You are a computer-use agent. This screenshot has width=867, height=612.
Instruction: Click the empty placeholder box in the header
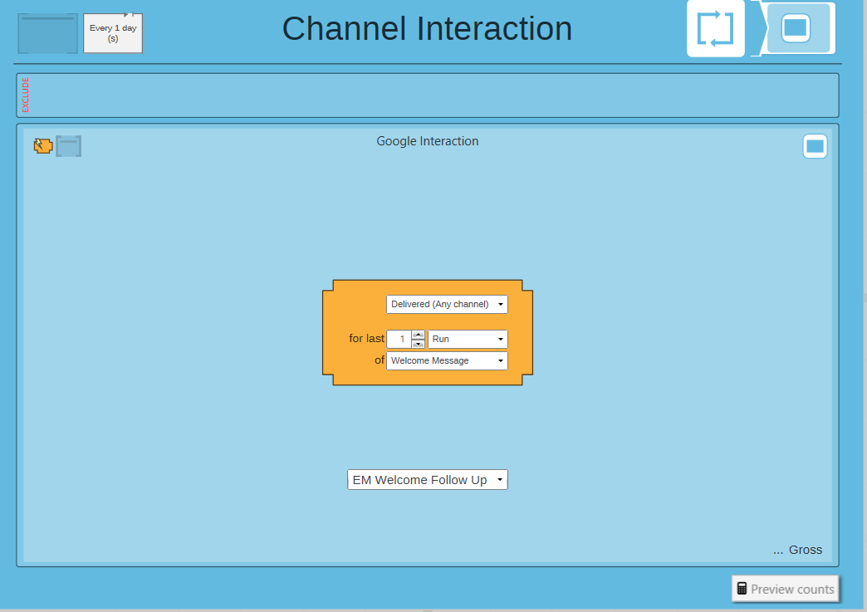pos(47,34)
